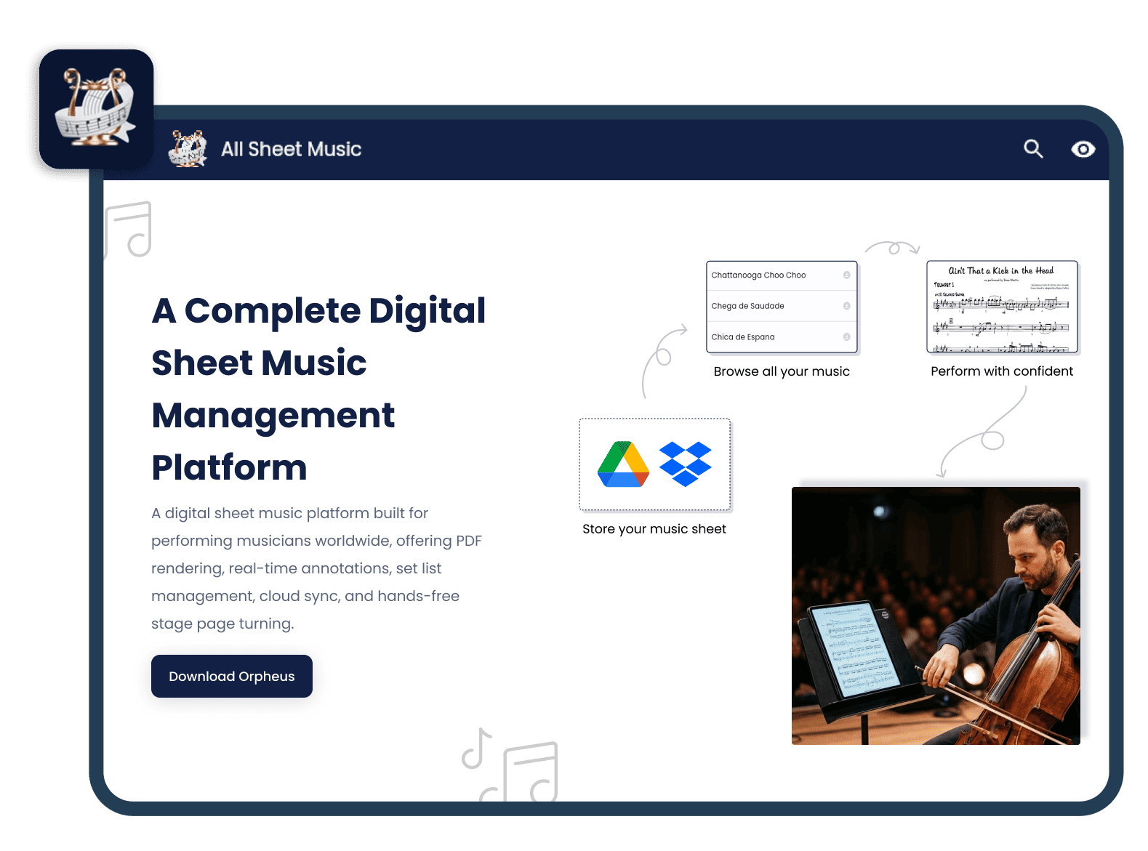Click download icon on Chega de Saudade row
The height and width of the screenshot is (851, 1148).
click(x=846, y=306)
